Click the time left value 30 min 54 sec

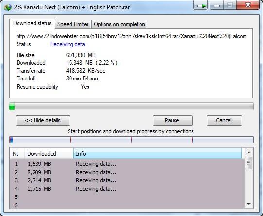82,79
